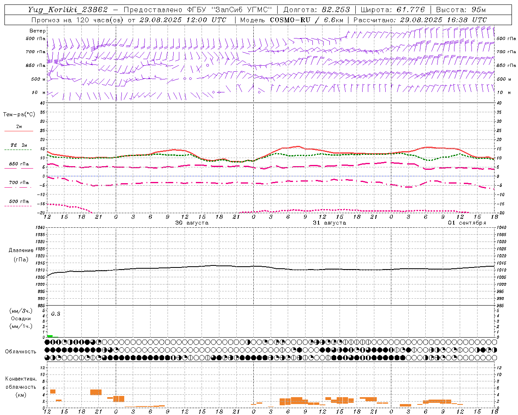Image resolution: width=518 pixels, height=415 pixels.
Task: Click the calculation time '29.08.2025 16:38 UTC'
Action: pos(443,20)
